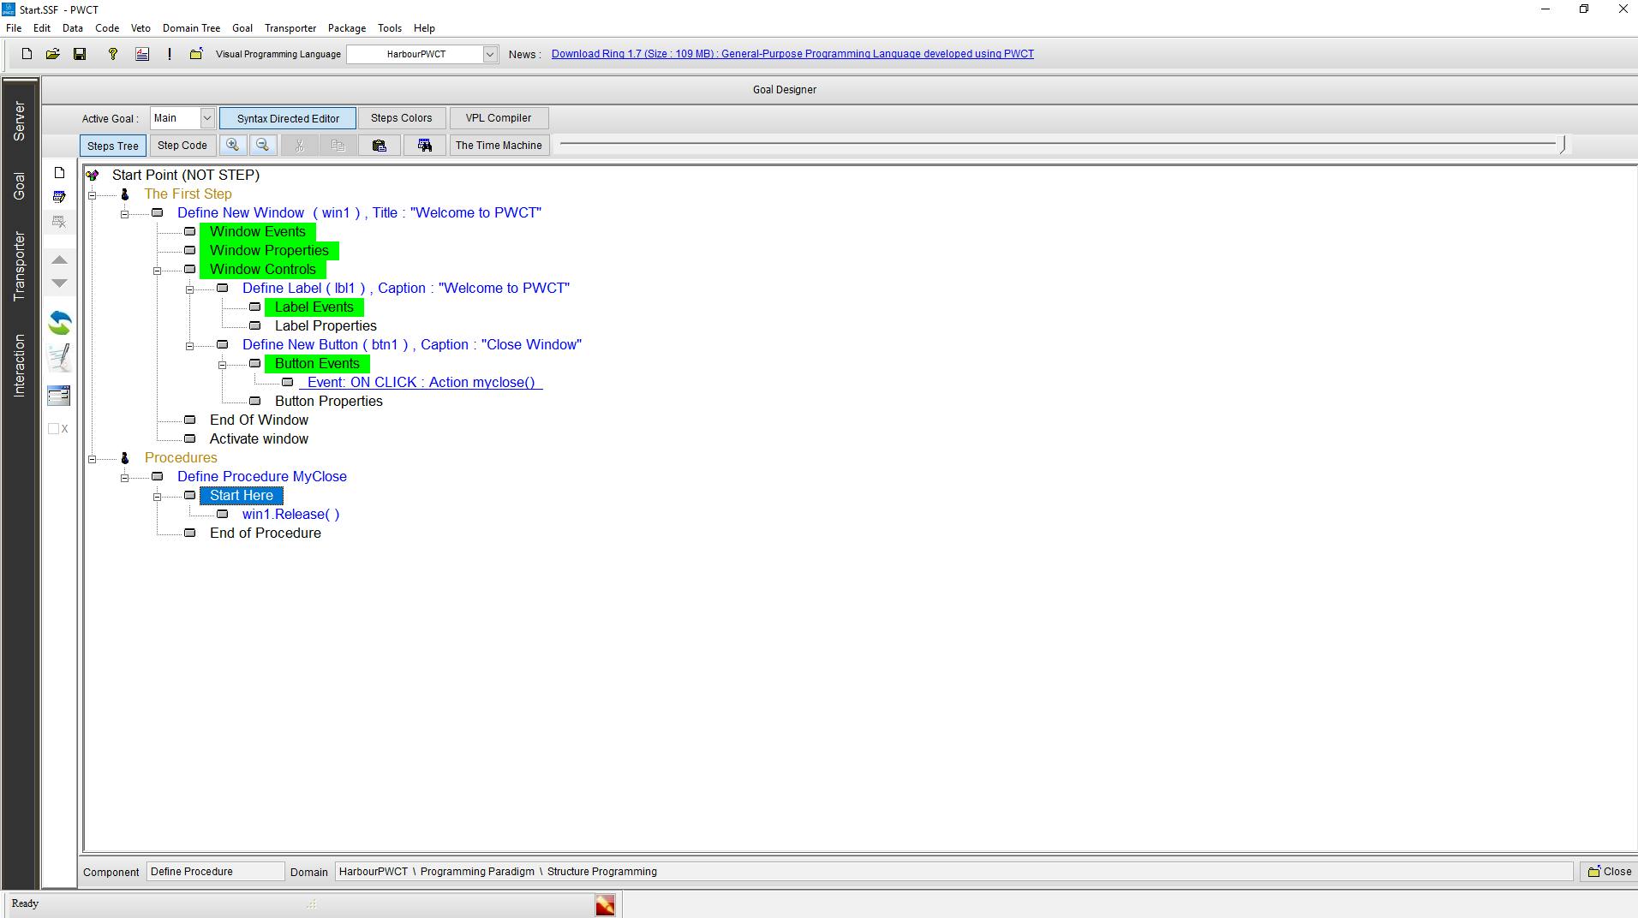
Task: Click the Domain path field
Action: (954, 872)
